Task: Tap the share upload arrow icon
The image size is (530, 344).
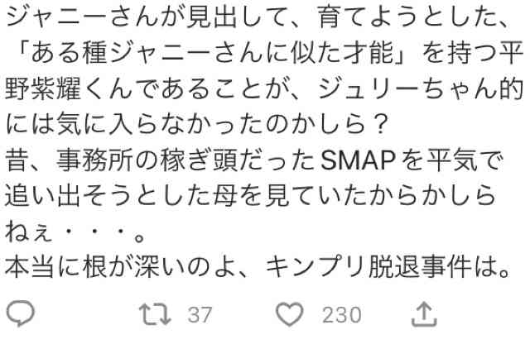Action: tap(424, 314)
